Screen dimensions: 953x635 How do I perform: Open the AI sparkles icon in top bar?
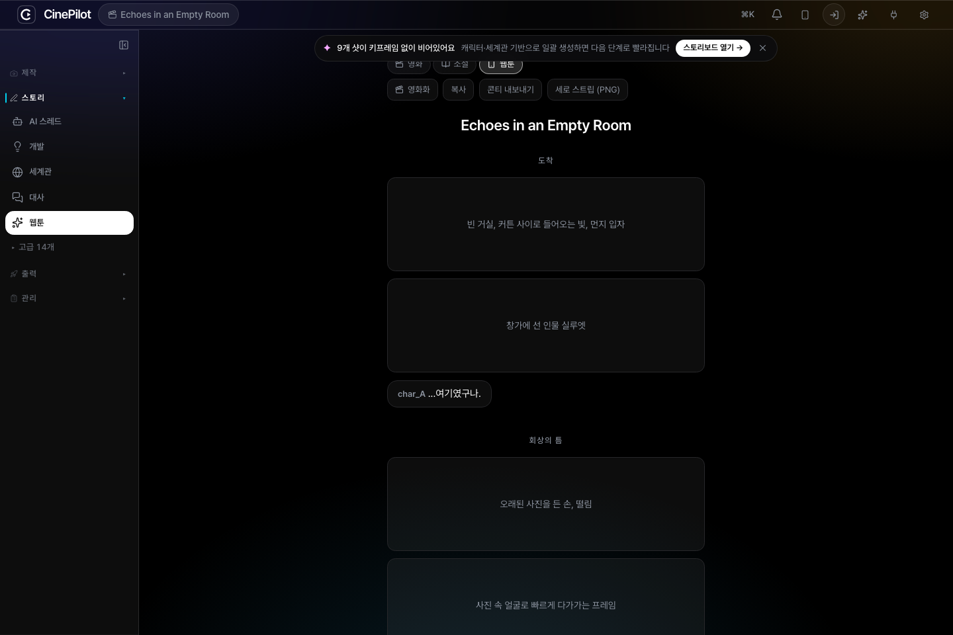[x=862, y=15]
